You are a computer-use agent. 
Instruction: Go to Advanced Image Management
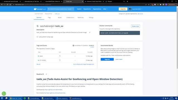83,64
